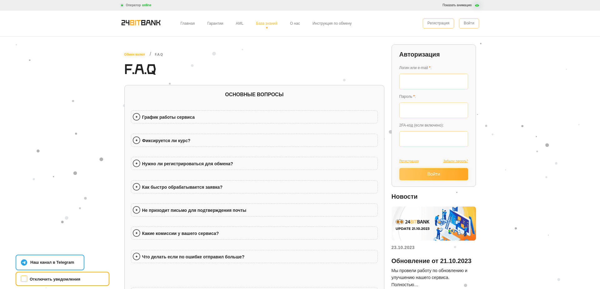Viewport: 600px width, 289px height.
Task: Expand "Нужно ли регистрироваться для обмена?"
Action: [136, 163]
